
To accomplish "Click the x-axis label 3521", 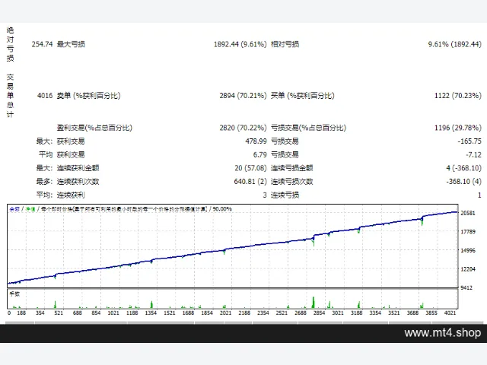I will click(x=394, y=313).
